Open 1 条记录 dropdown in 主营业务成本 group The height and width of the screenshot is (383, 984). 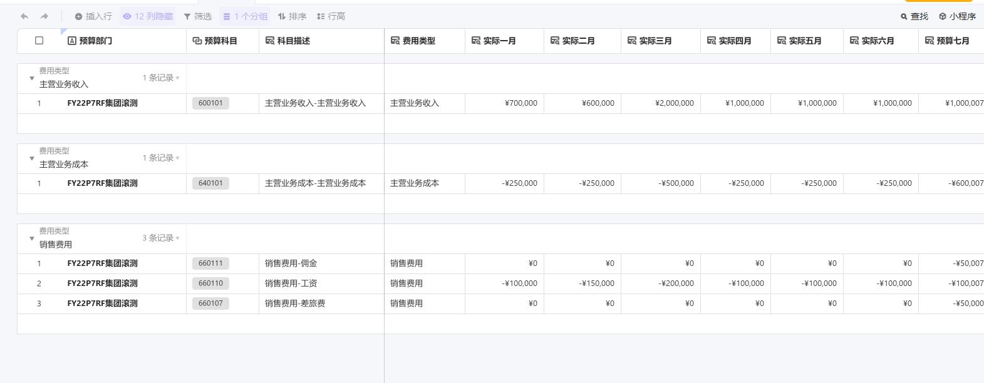(161, 158)
